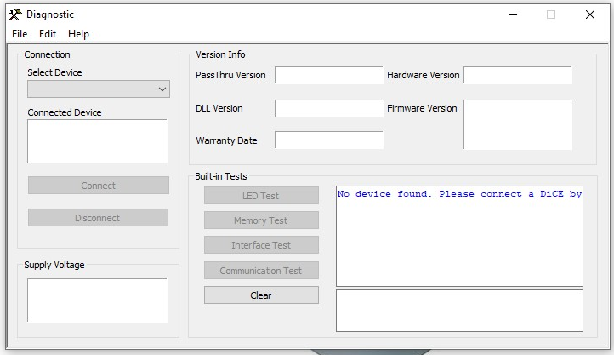Run the Communication Test
The height and width of the screenshot is (355, 614).
[x=261, y=271]
